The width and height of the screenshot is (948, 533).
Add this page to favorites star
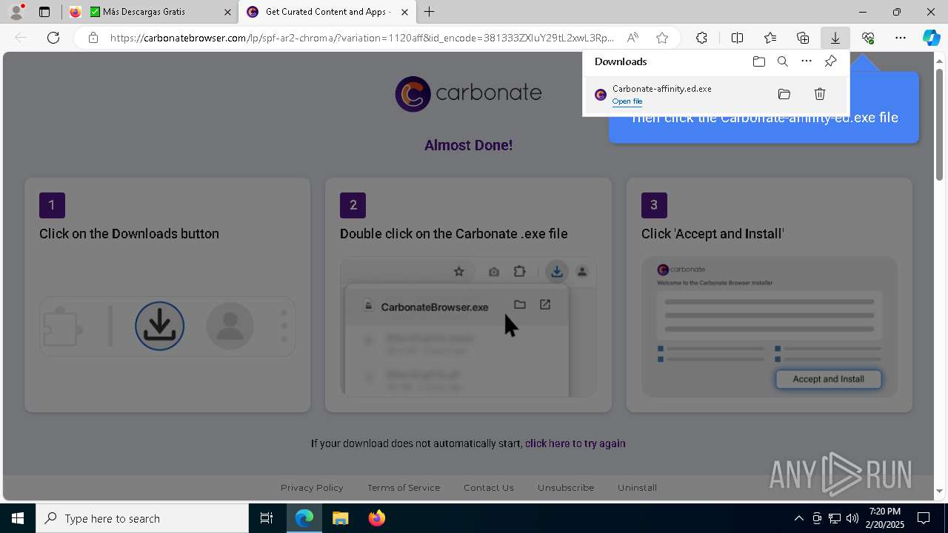click(662, 38)
